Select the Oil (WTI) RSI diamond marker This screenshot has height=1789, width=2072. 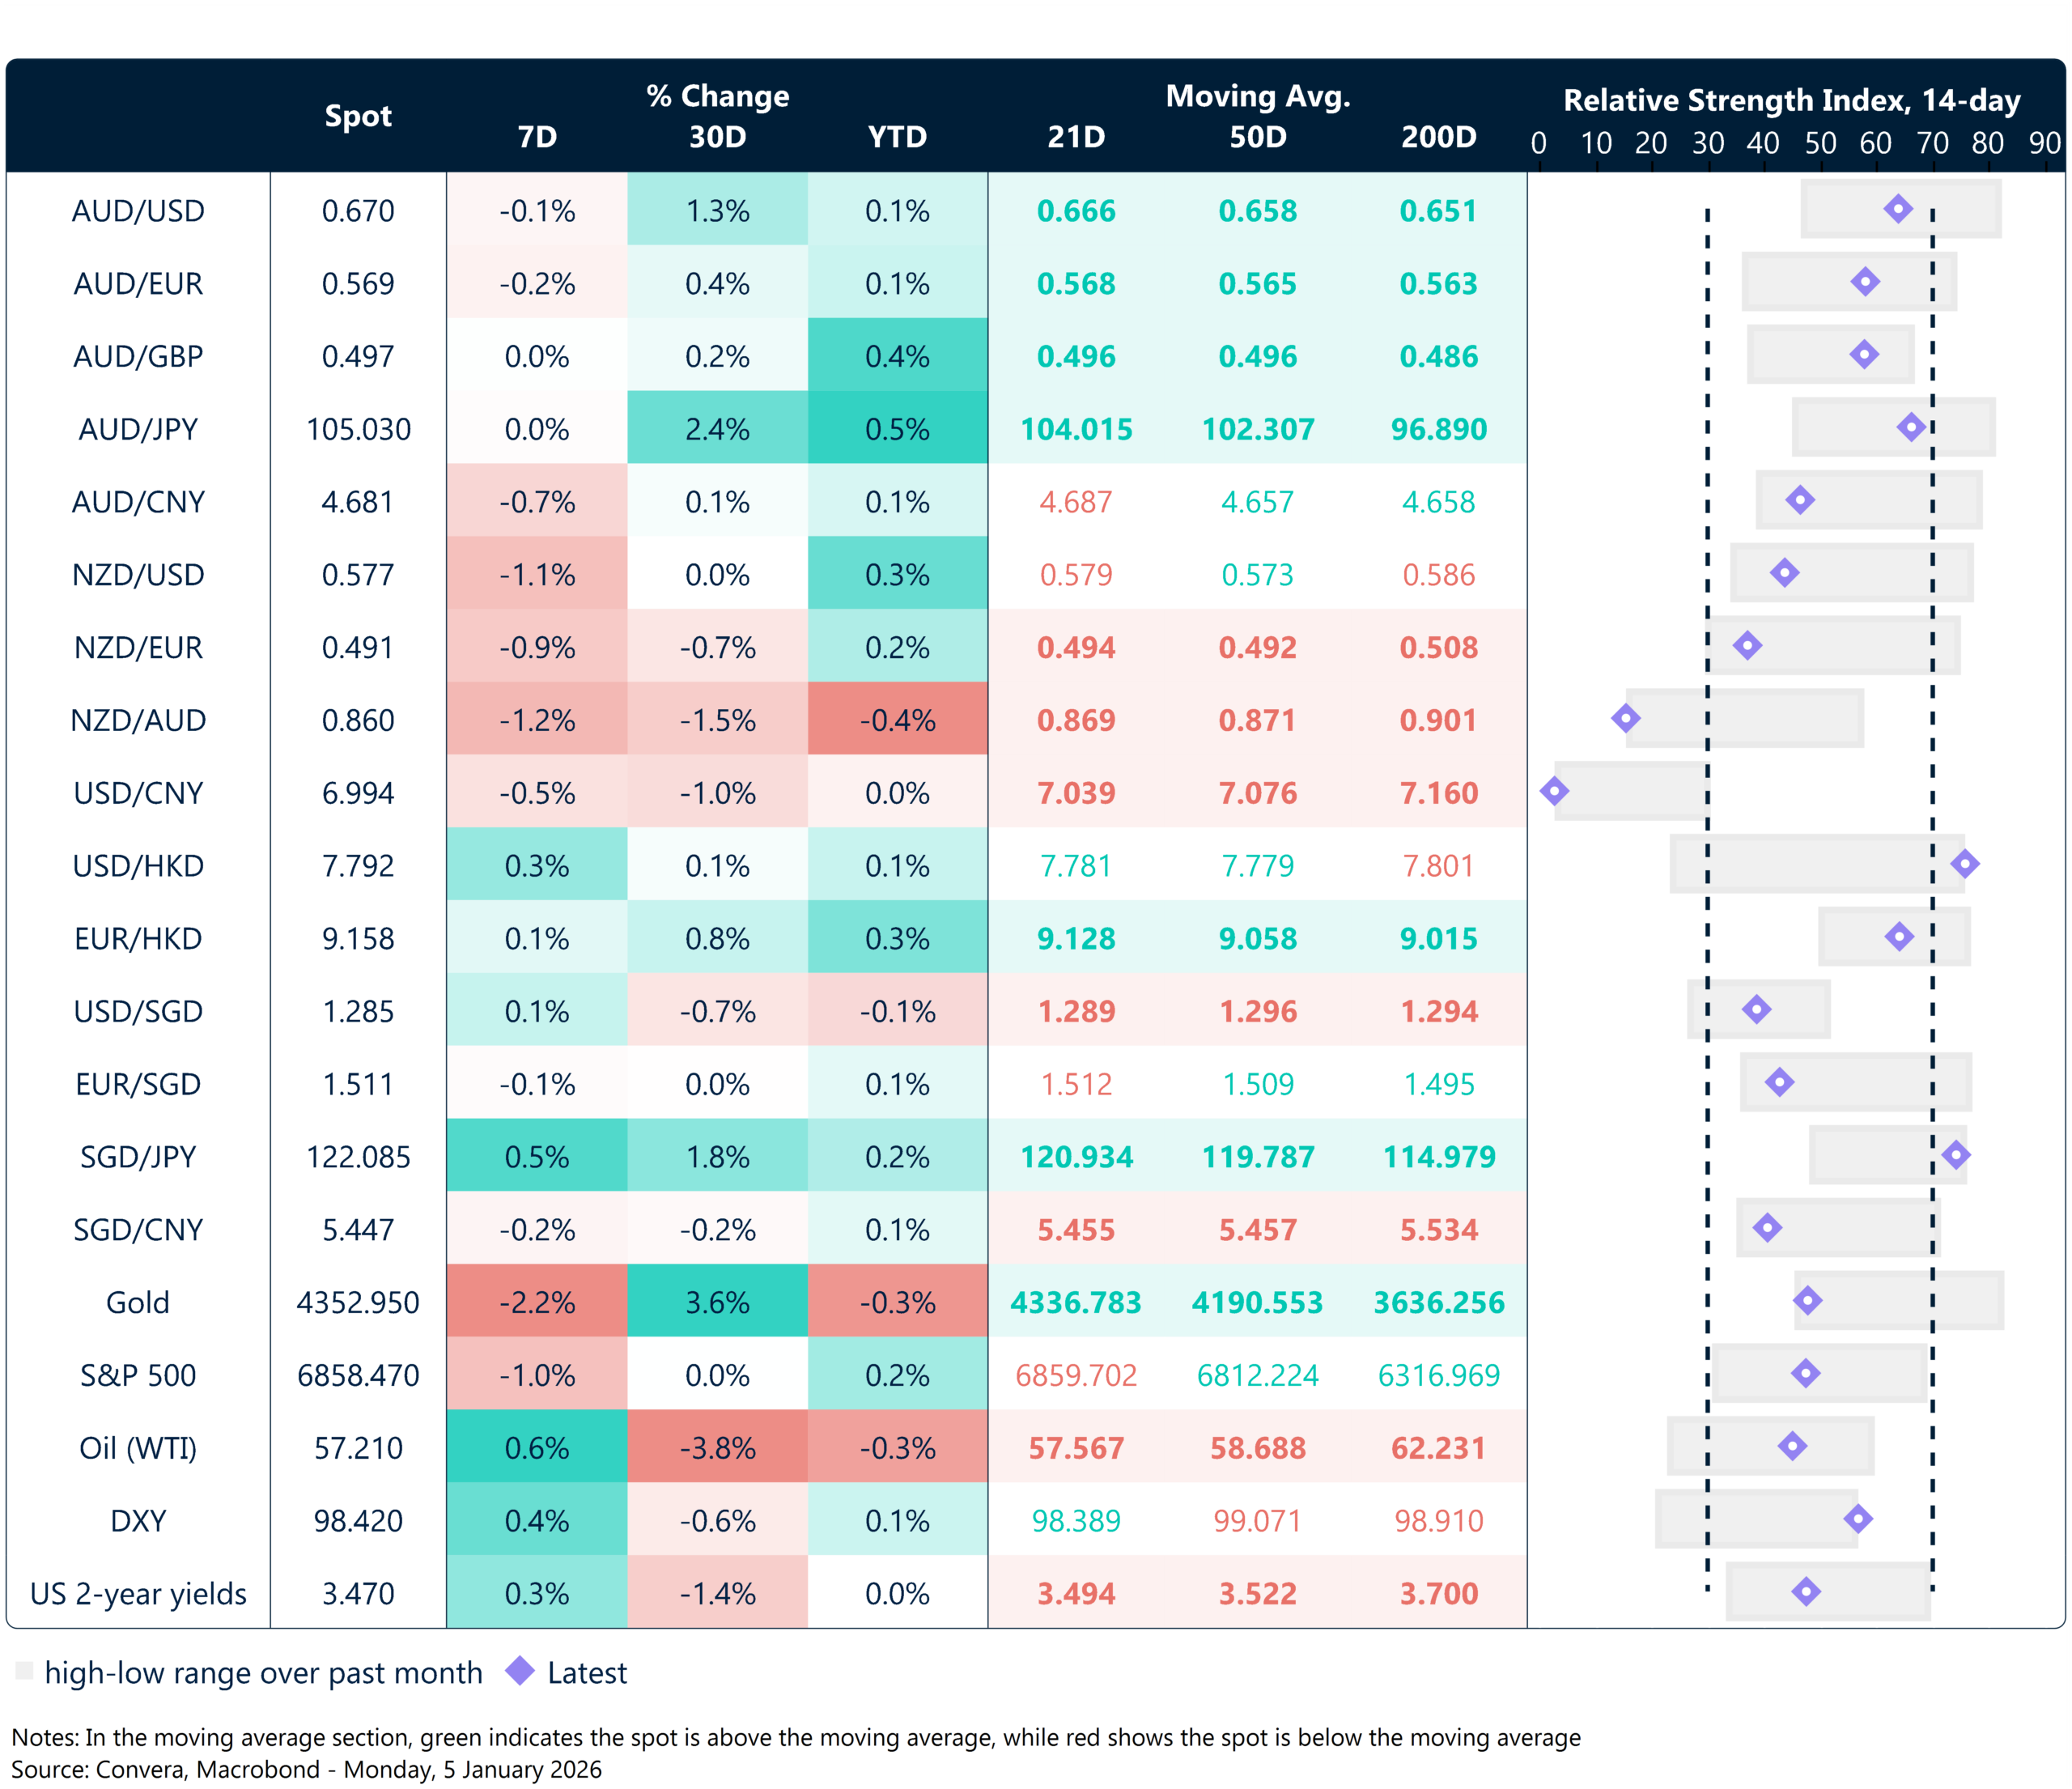(1792, 1446)
